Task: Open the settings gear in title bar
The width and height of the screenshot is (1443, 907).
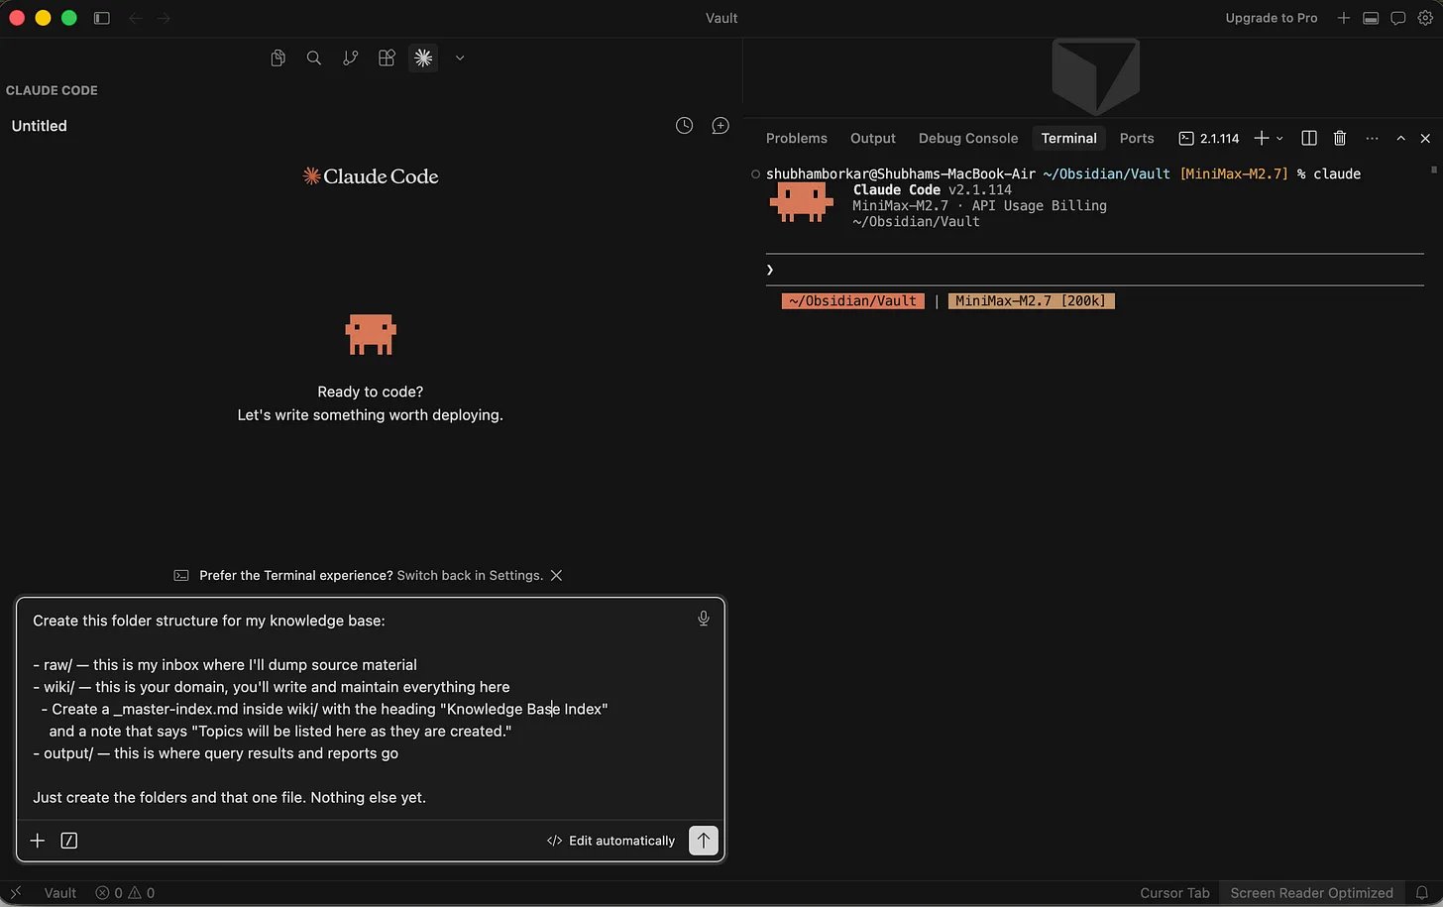Action: 1425,18
